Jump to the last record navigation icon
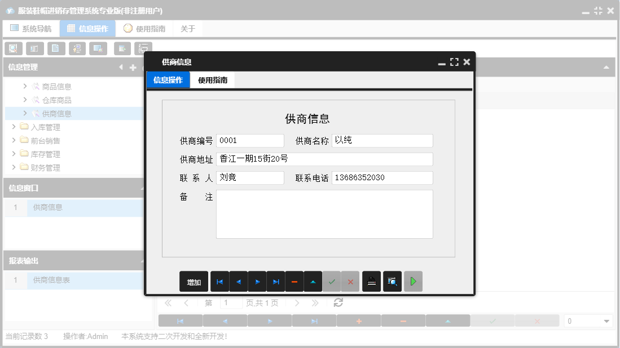Image resolution: width=620 pixels, height=348 pixels. pos(275,281)
